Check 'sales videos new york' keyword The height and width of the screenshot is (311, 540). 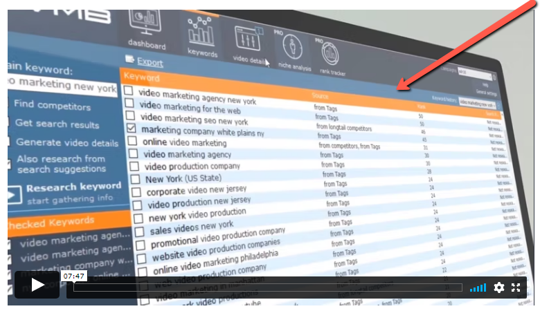tap(139, 232)
